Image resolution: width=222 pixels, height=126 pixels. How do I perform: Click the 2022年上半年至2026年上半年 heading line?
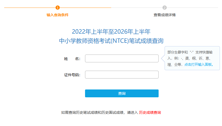[111, 32]
